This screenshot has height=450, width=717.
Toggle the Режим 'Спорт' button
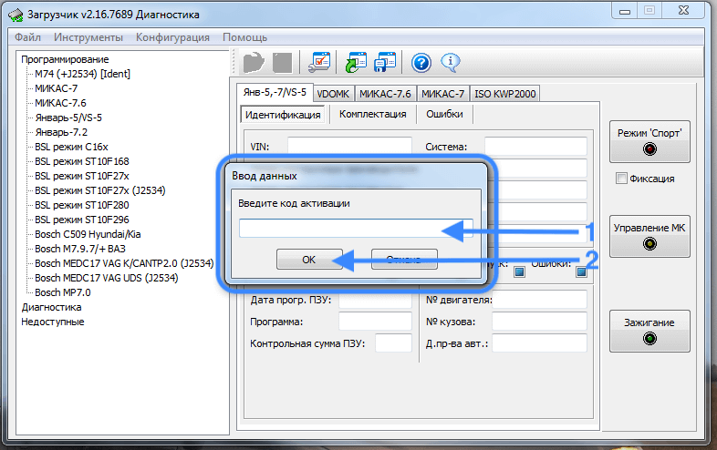click(x=649, y=141)
